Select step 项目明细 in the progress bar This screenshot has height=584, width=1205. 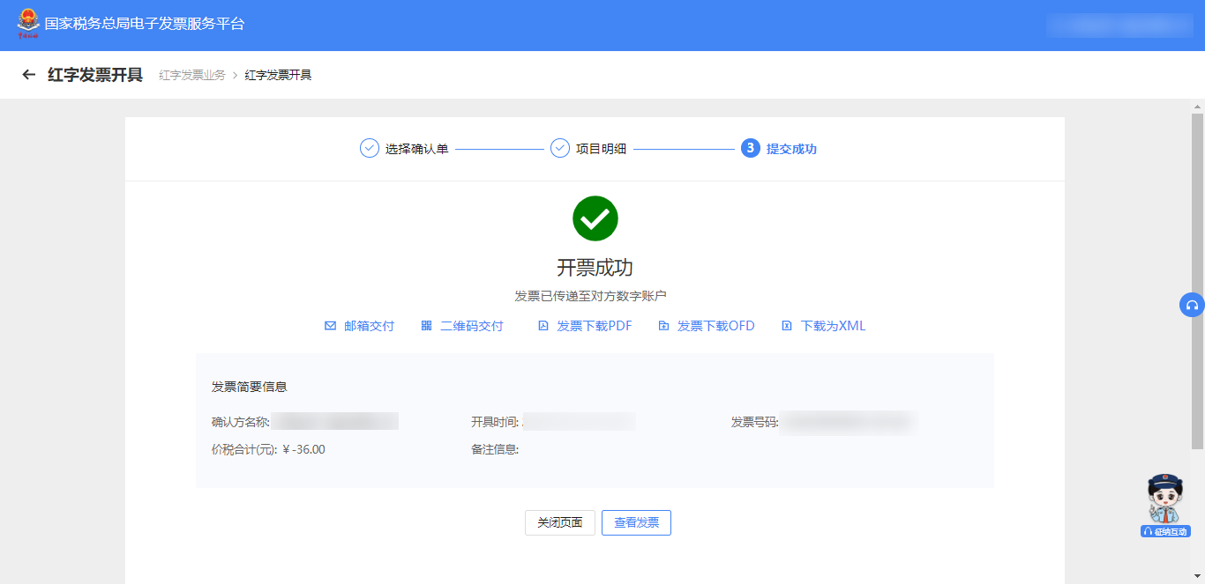pos(589,149)
